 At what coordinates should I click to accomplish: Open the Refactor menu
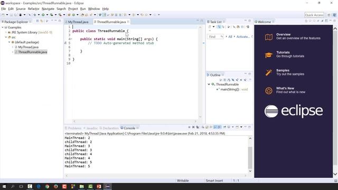(x=34, y=9)
